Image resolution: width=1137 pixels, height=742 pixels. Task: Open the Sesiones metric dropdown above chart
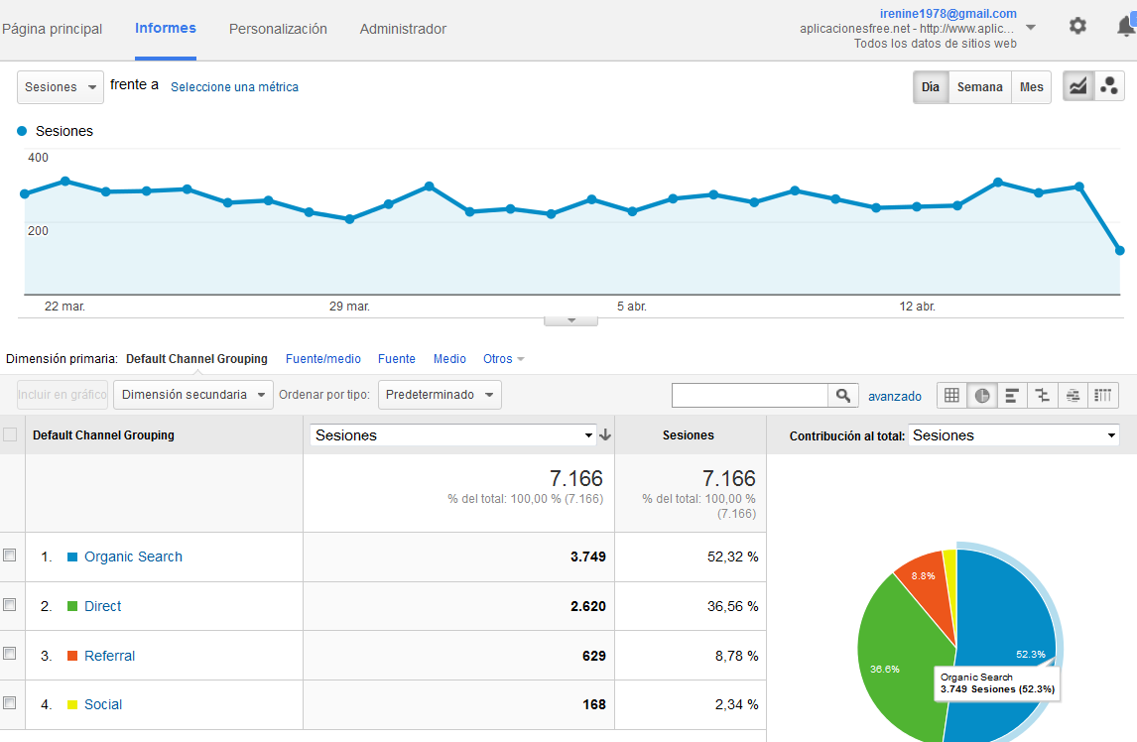coord(61,87)
